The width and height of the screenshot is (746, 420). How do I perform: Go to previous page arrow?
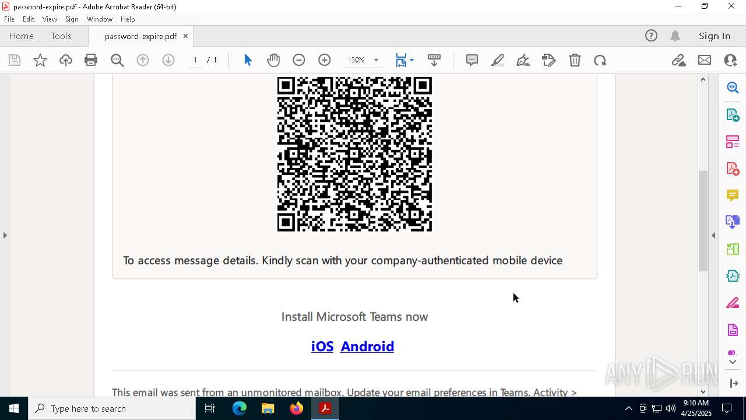click(143, 60)
